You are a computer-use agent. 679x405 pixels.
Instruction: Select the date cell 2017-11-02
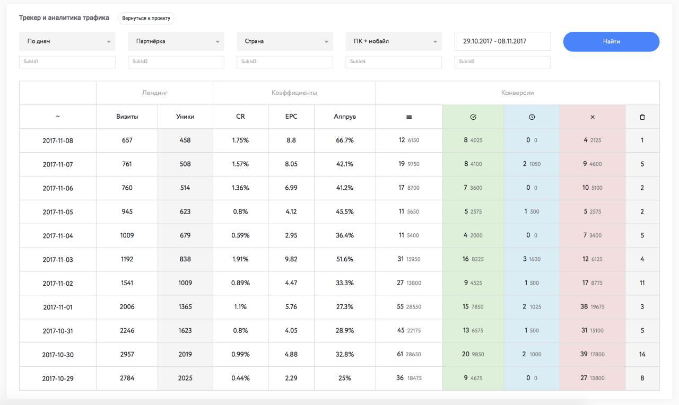tap(58, 283)
